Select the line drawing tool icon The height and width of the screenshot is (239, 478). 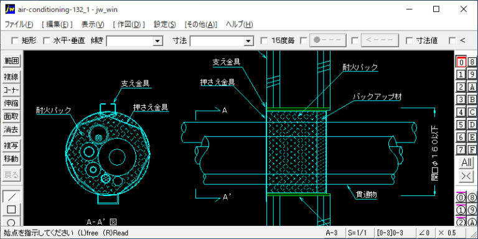pos(11,197)
